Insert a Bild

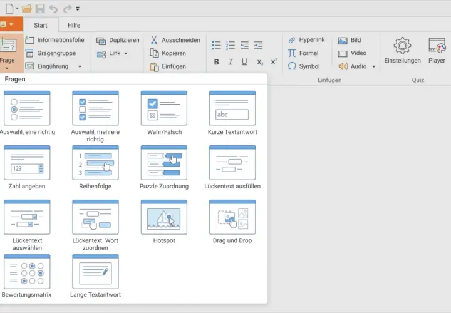[350, 40]
